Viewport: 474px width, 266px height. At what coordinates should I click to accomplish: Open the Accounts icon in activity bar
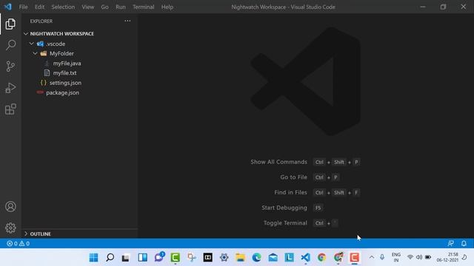(10, 207)
